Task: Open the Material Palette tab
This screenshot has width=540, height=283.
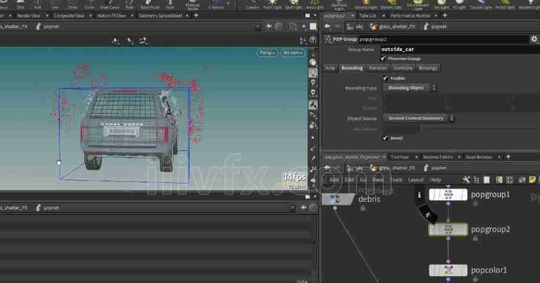Action: [x=438, y=157]
